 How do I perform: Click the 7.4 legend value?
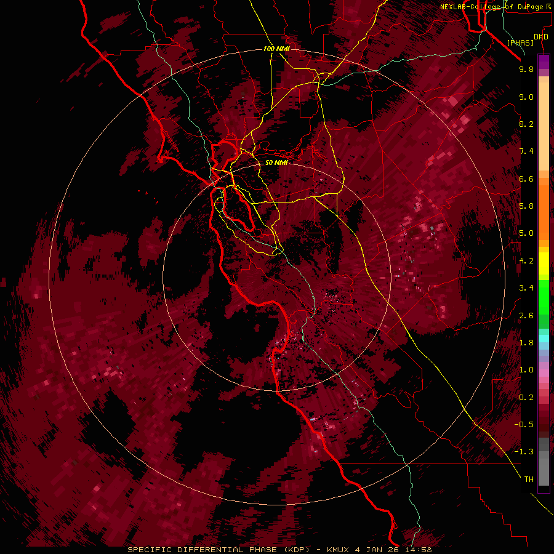[x=526, y=151]
